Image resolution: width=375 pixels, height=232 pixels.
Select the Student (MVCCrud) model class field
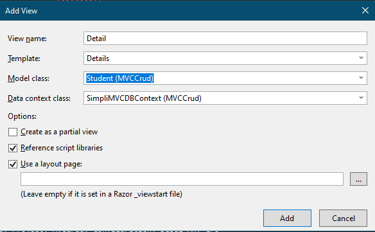[225, 78]
